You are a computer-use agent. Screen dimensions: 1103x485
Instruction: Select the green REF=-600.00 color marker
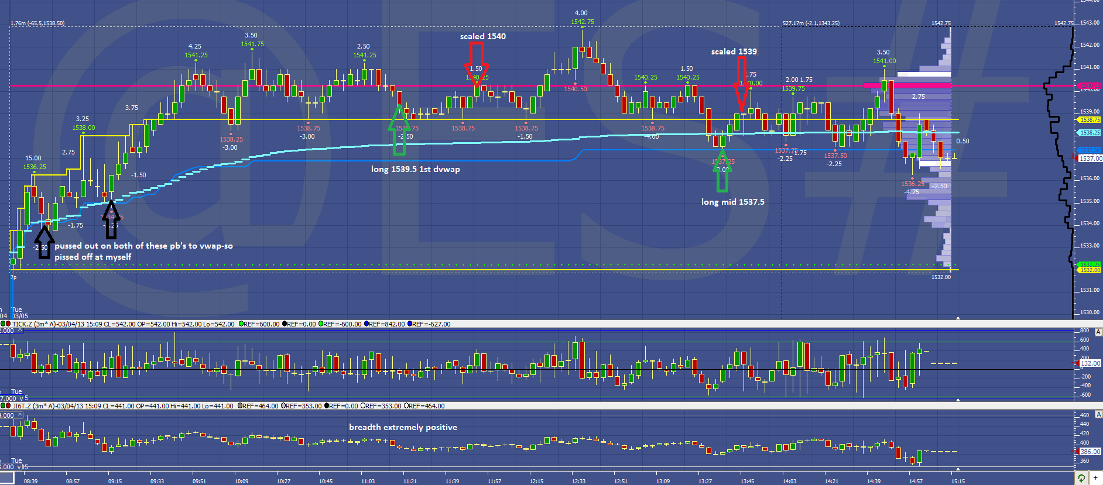[321, 324]
